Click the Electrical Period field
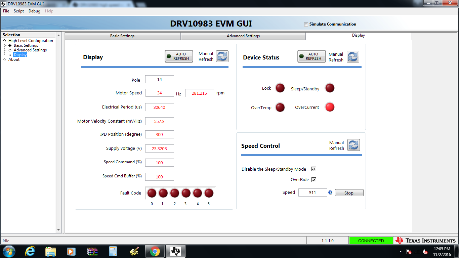Viewport: 459px width, 258px height. point(160,107)
